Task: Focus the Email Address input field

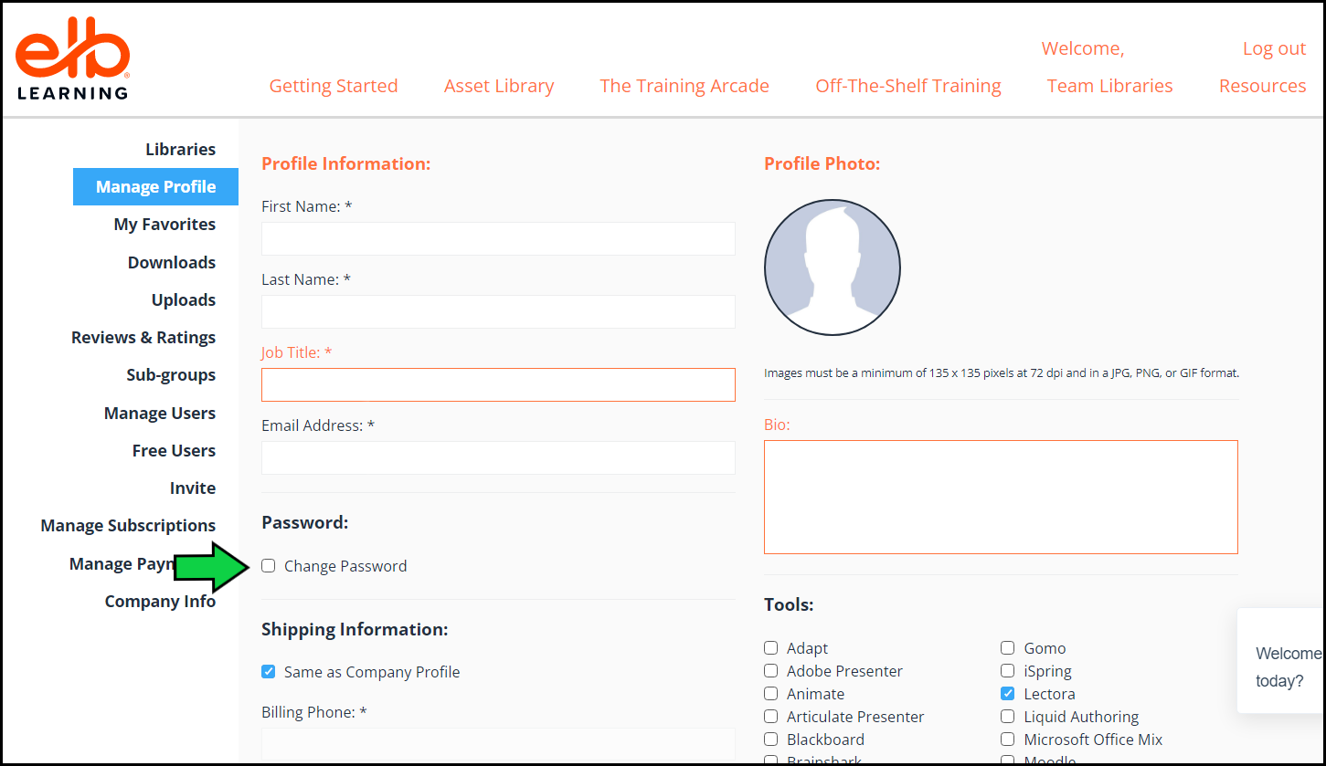Action: tap(498, 458)
